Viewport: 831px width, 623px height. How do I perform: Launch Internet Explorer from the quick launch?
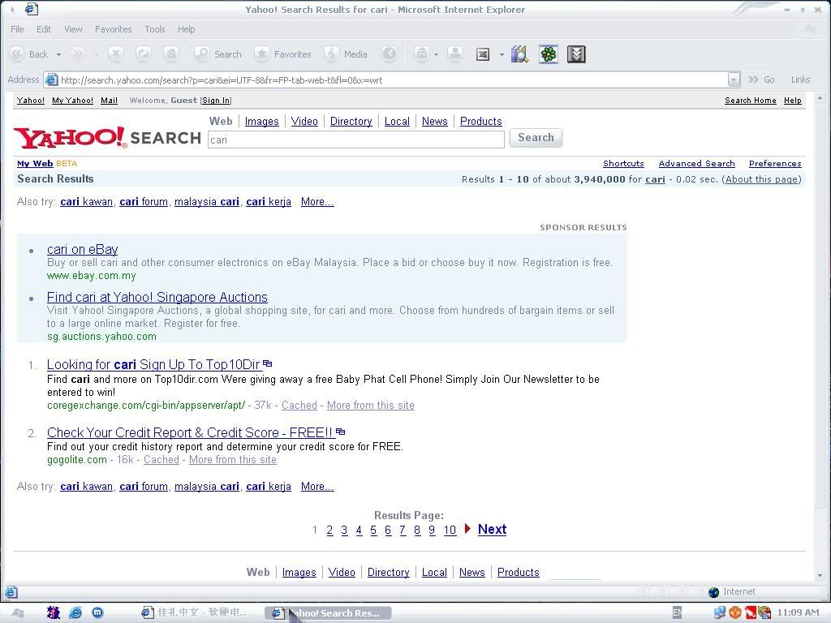pyautogui.click(x=75, y=613)
